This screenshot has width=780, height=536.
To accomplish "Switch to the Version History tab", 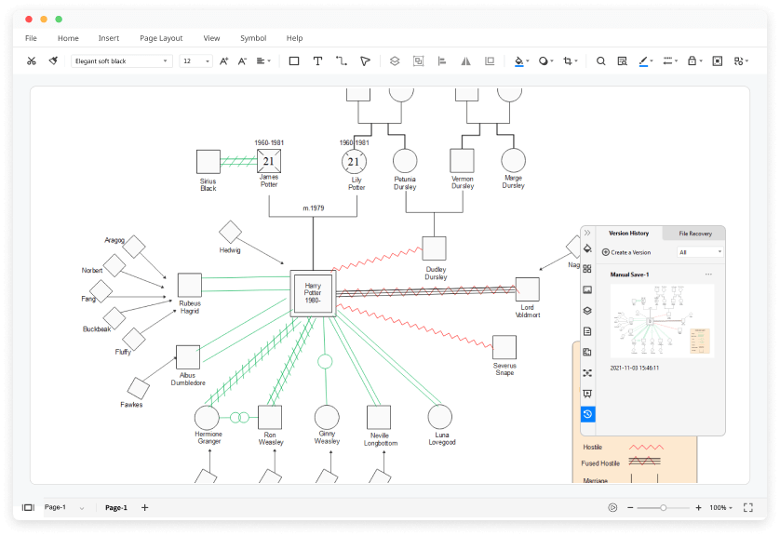I will pyautogui.click(x=629, y=233).
